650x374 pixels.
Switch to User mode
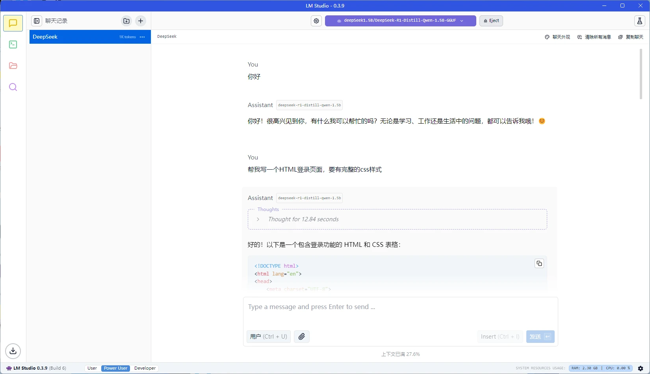click(x=92, y=368)
